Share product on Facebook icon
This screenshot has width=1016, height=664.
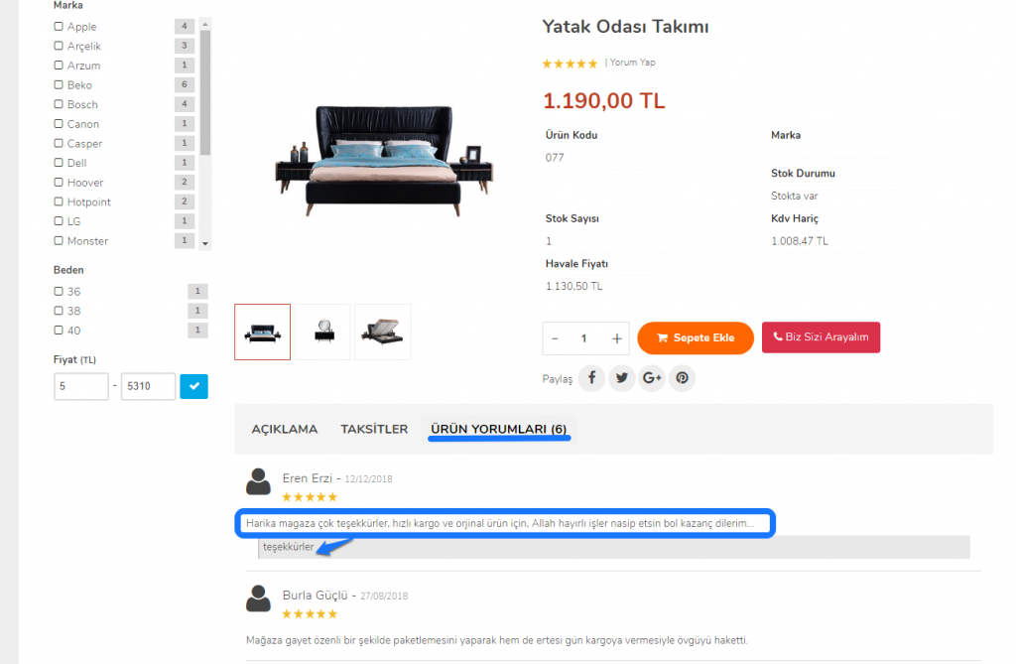(591, 378)
